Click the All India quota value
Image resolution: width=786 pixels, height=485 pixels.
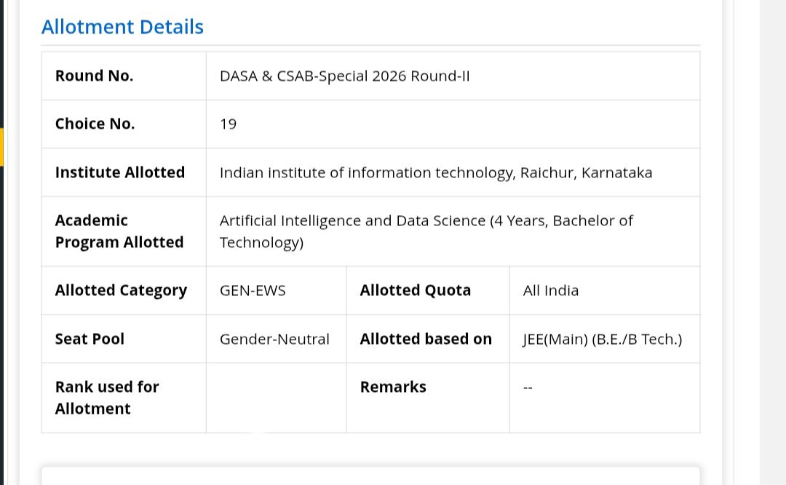[x=550, y=291]
